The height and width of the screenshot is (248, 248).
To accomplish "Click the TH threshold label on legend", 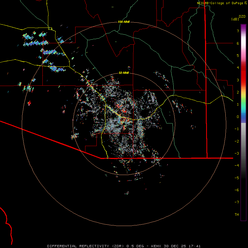I will click(x=237, y=215).
